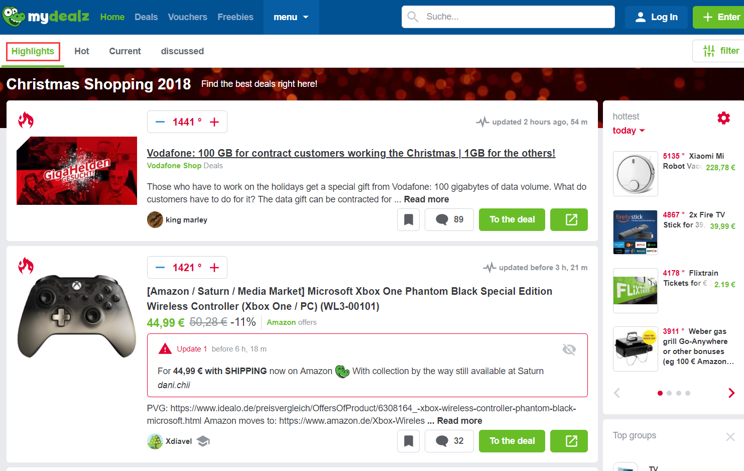Switch to the Current tab
Viewport: 744px width, 471px height.
[125, 51]
